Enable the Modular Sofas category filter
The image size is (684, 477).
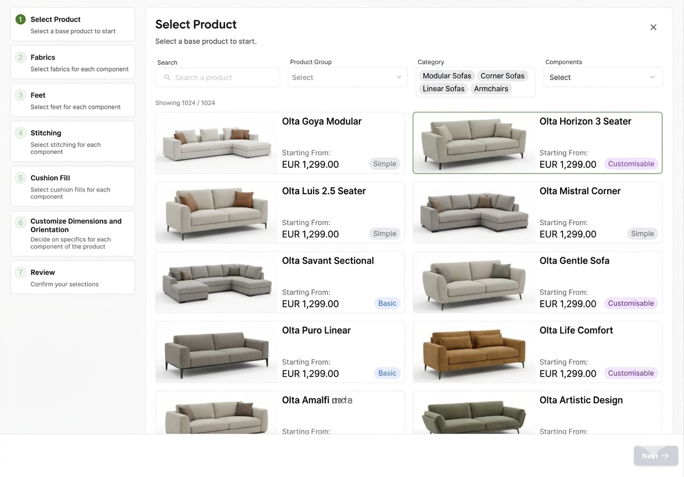tap(447, 76)
